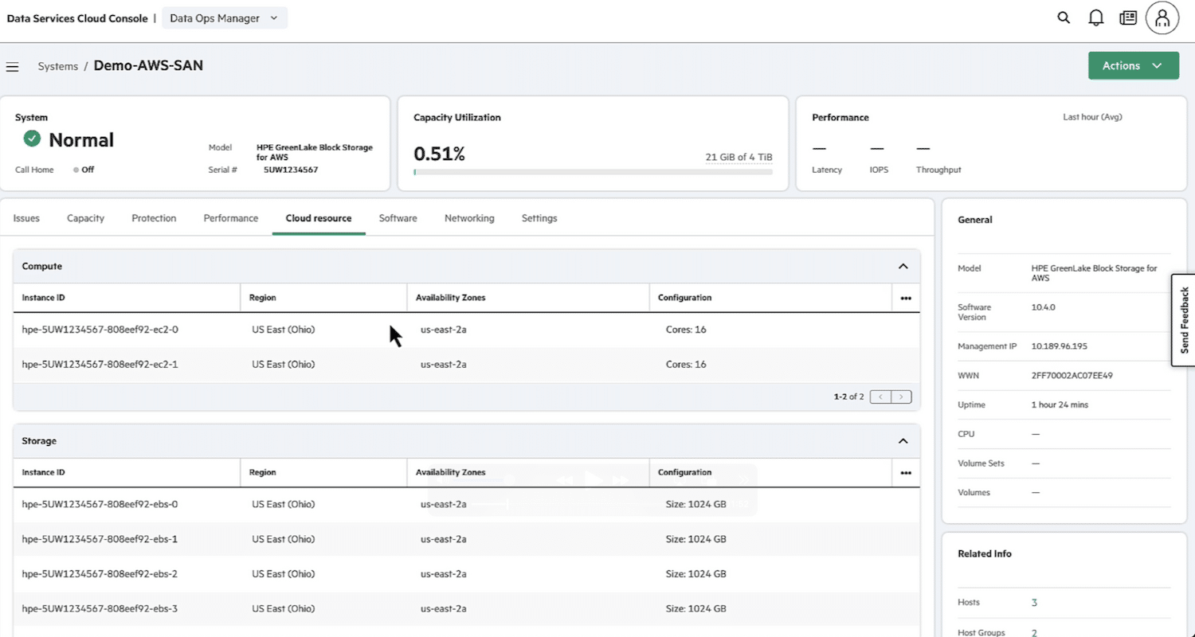This screenshot has height=637, width=1195.
Task: Open Storage table column options ellipsis
Action: pyautogui.click(x=906, y=472)
